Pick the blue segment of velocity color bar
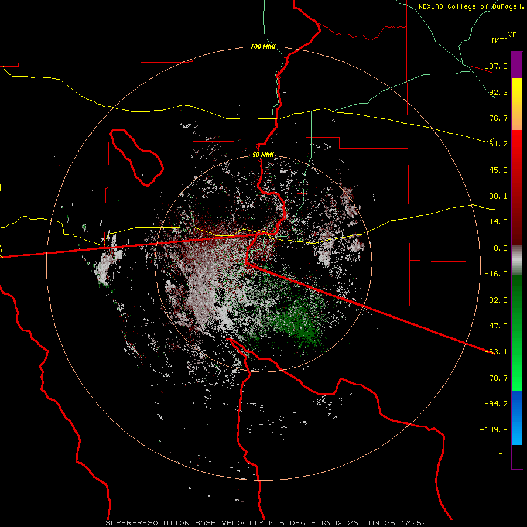The height and width of the screenshot is (527, 527). (x=517, y=418)
